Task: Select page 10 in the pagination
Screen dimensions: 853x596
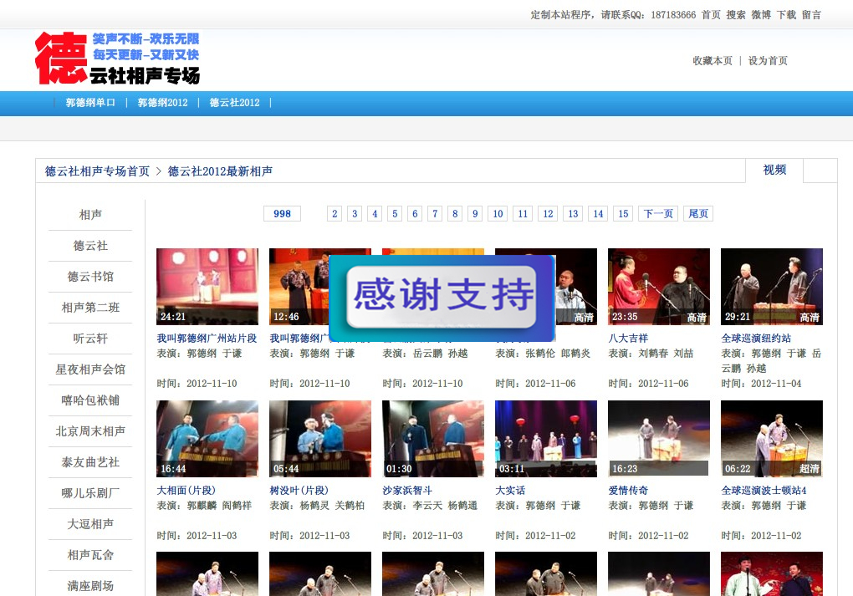Action: 498,214
